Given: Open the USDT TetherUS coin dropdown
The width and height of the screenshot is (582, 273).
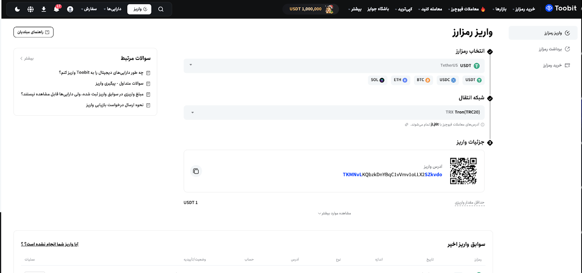Looking at the screenshot, I should [334, 66].
